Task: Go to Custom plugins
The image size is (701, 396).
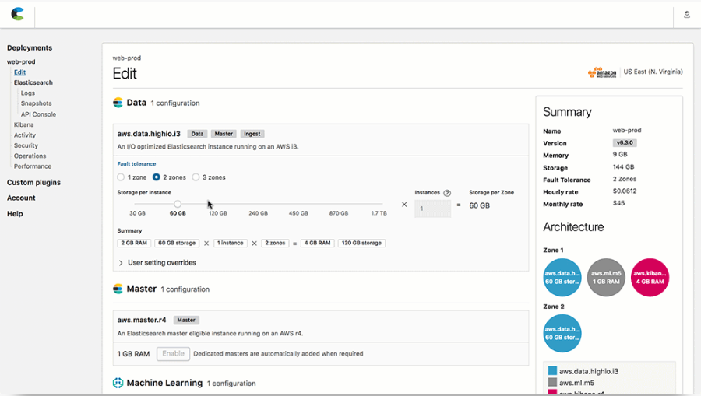Action: pos(33,183)
